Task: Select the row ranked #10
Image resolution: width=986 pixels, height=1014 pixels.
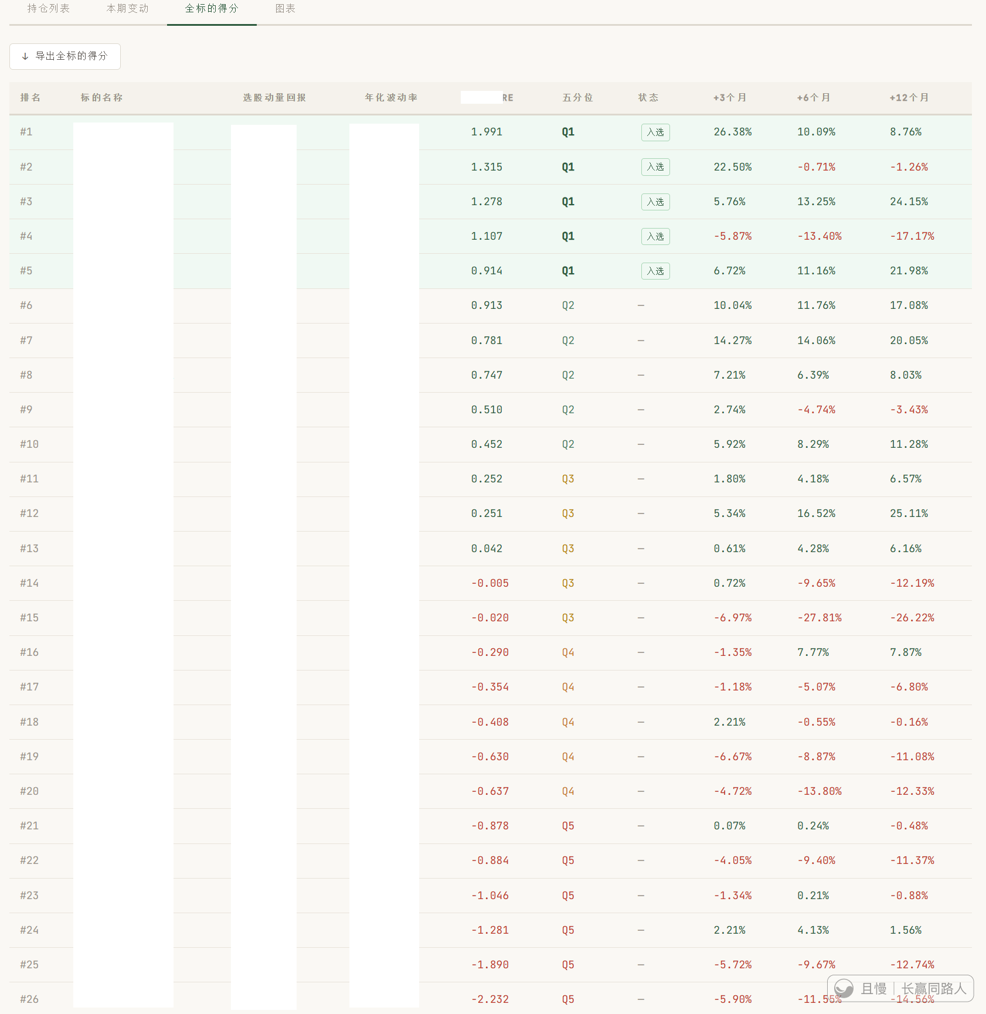Action: click(x=491, y=444)
